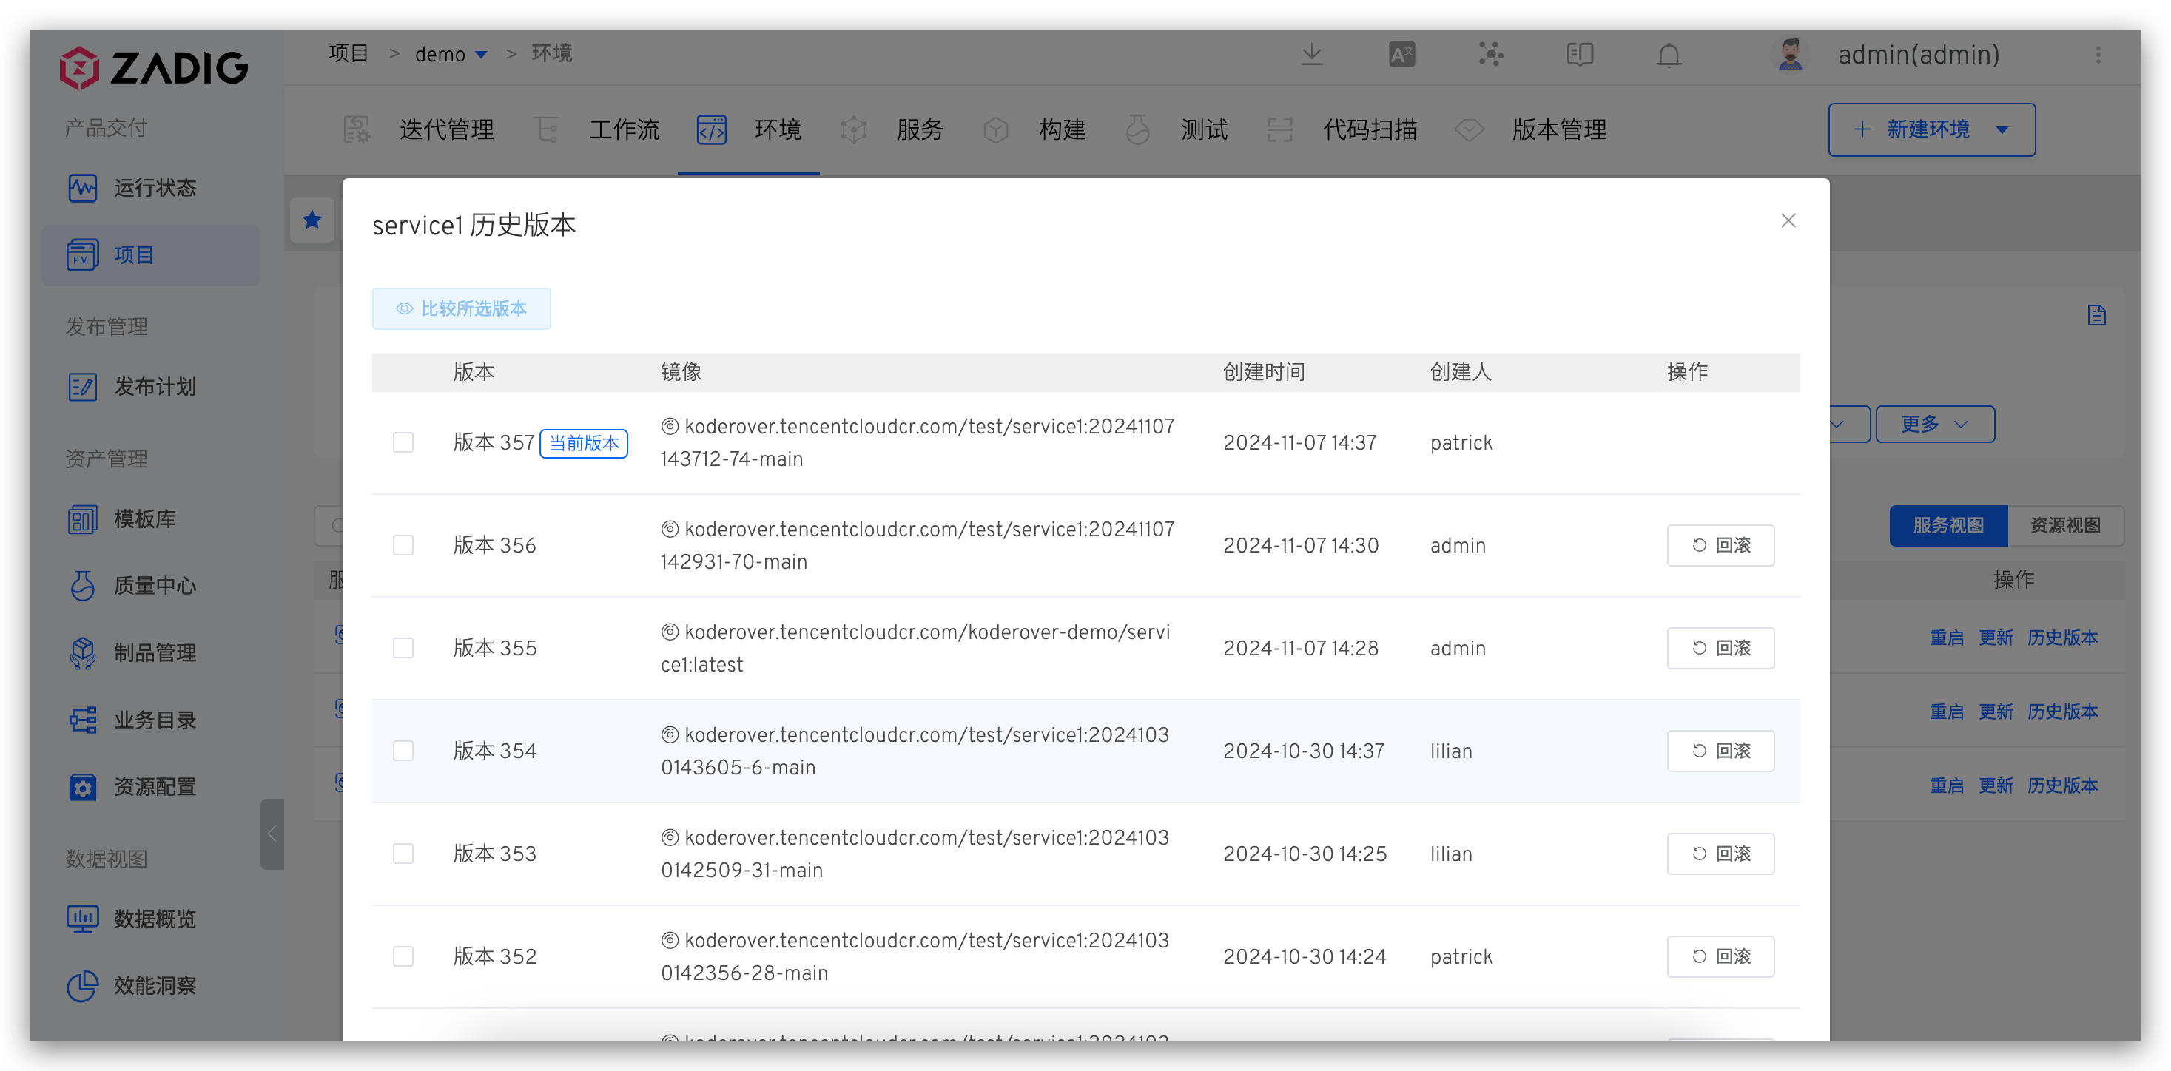2171x1071 pixels.
Task: Open the 更多 dropdown
Action: tap(1934, 424)
